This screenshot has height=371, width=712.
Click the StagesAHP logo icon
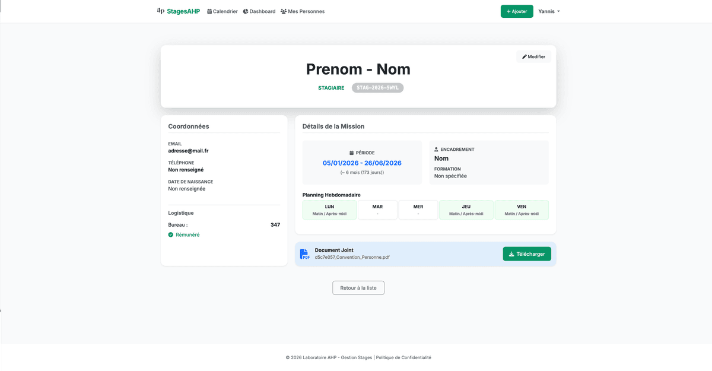[x=161, y=11]
